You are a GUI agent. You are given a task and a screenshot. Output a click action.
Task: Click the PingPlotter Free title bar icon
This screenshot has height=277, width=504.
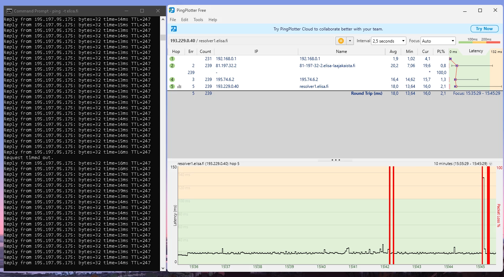click(172, 10)
